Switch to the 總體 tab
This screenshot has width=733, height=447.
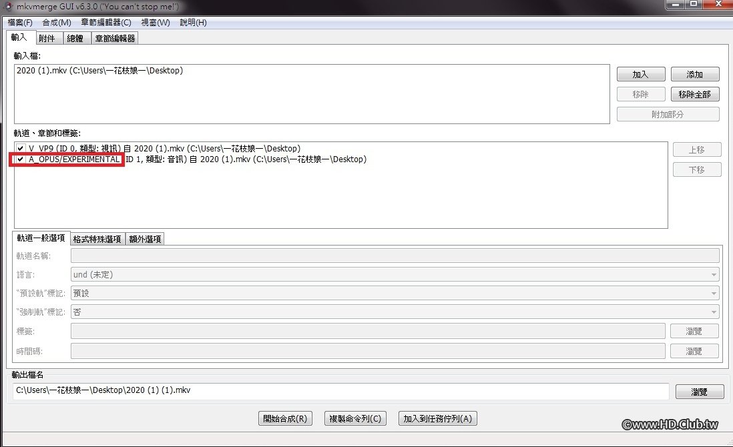pos(75,38)
